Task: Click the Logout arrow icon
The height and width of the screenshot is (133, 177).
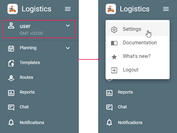Action: (114, 70)
